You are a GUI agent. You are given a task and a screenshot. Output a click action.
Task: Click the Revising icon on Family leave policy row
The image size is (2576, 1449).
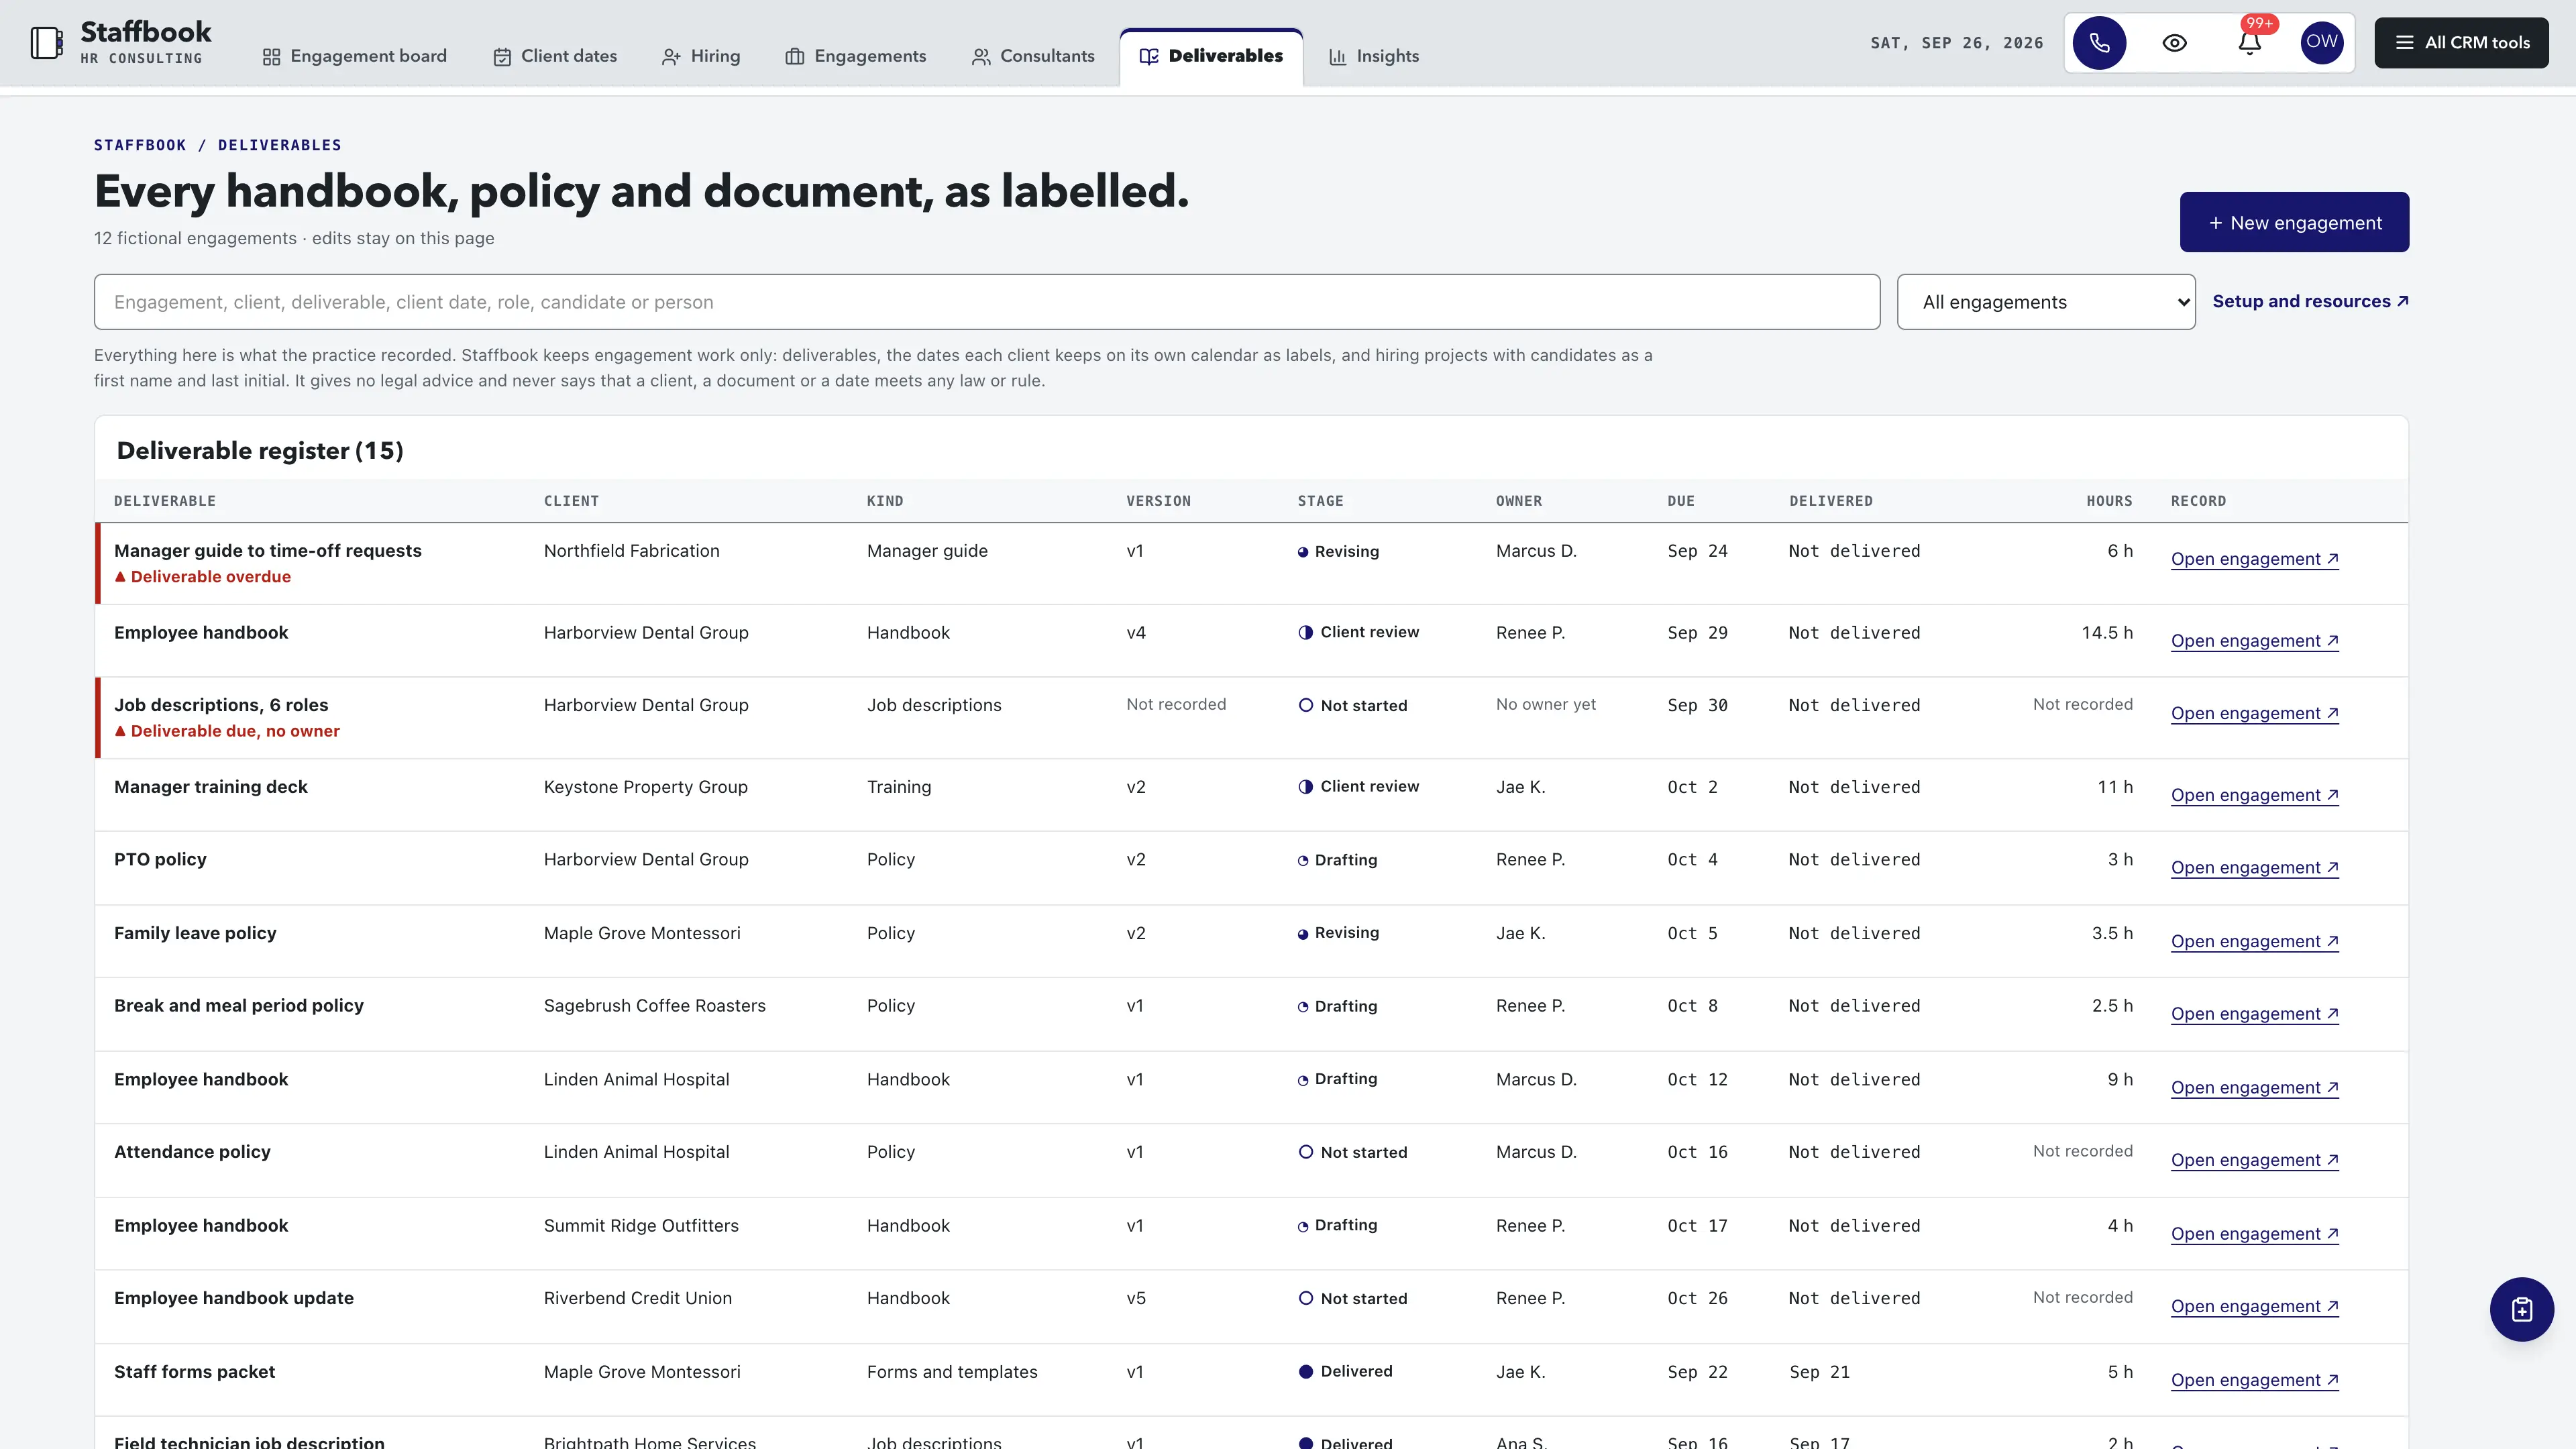tap(1303, 934)
